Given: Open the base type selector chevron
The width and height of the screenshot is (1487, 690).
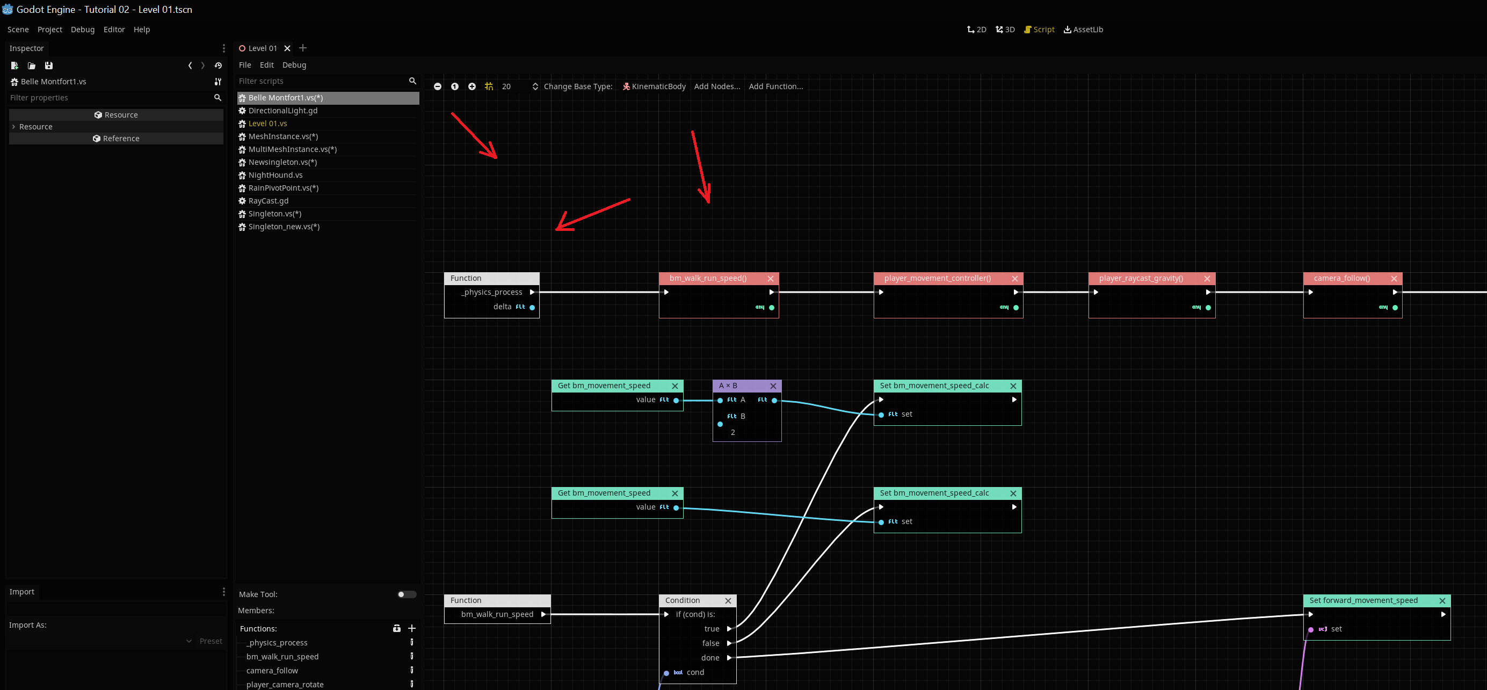Looking at the screenshot, I should tap(535, 86).
